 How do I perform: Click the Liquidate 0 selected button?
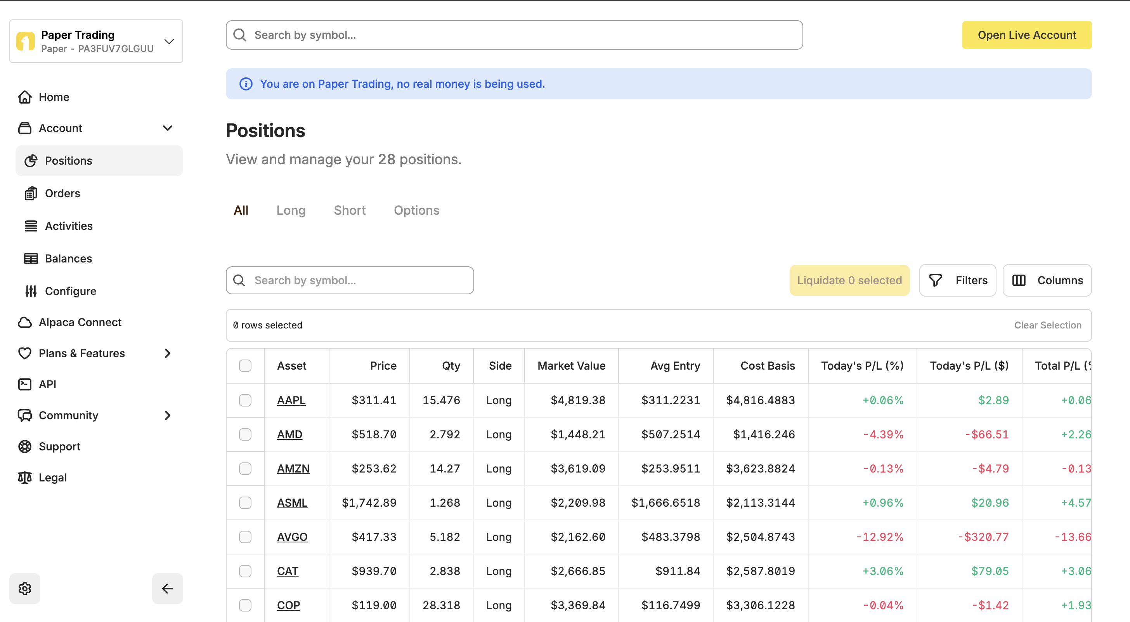point(849,280)
